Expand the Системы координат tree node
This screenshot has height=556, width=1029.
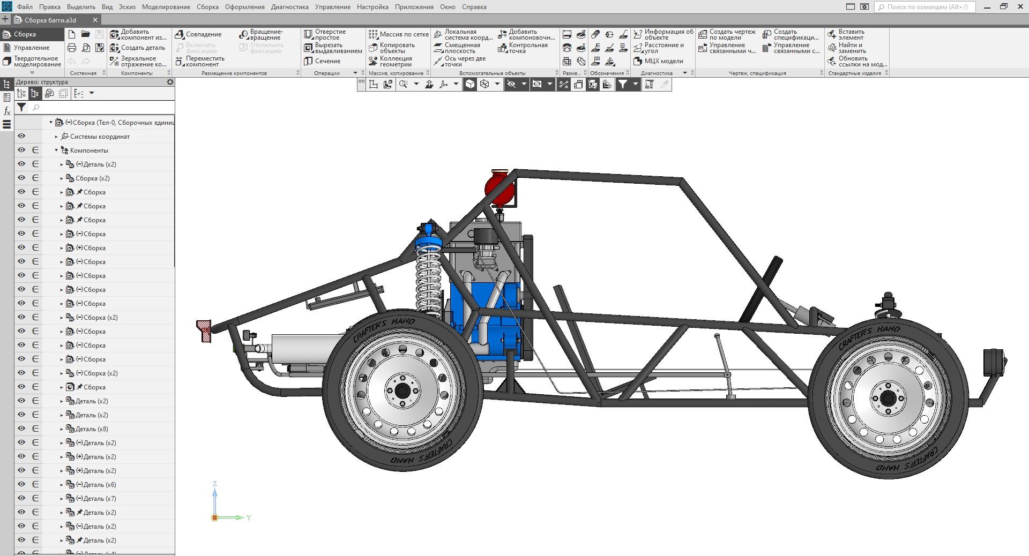click(x=56, y=137)
